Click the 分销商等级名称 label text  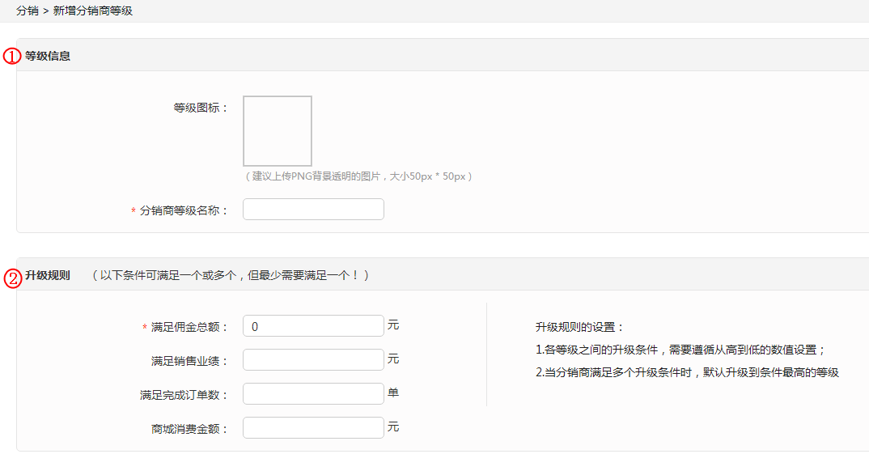(x=184, y=210)
